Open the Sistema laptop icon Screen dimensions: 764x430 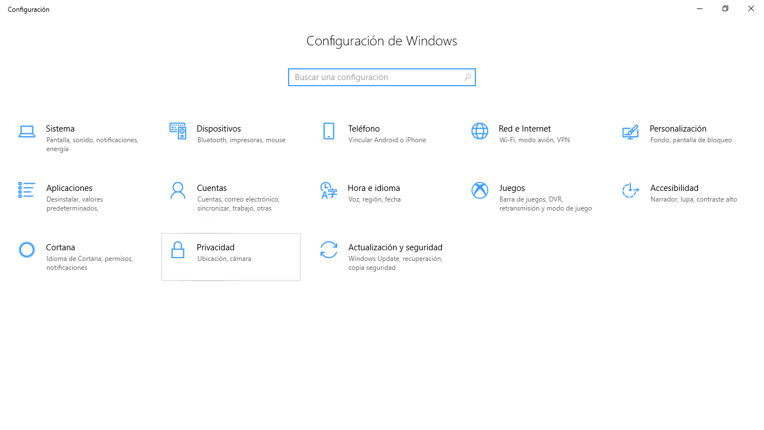tap(27, 132)
